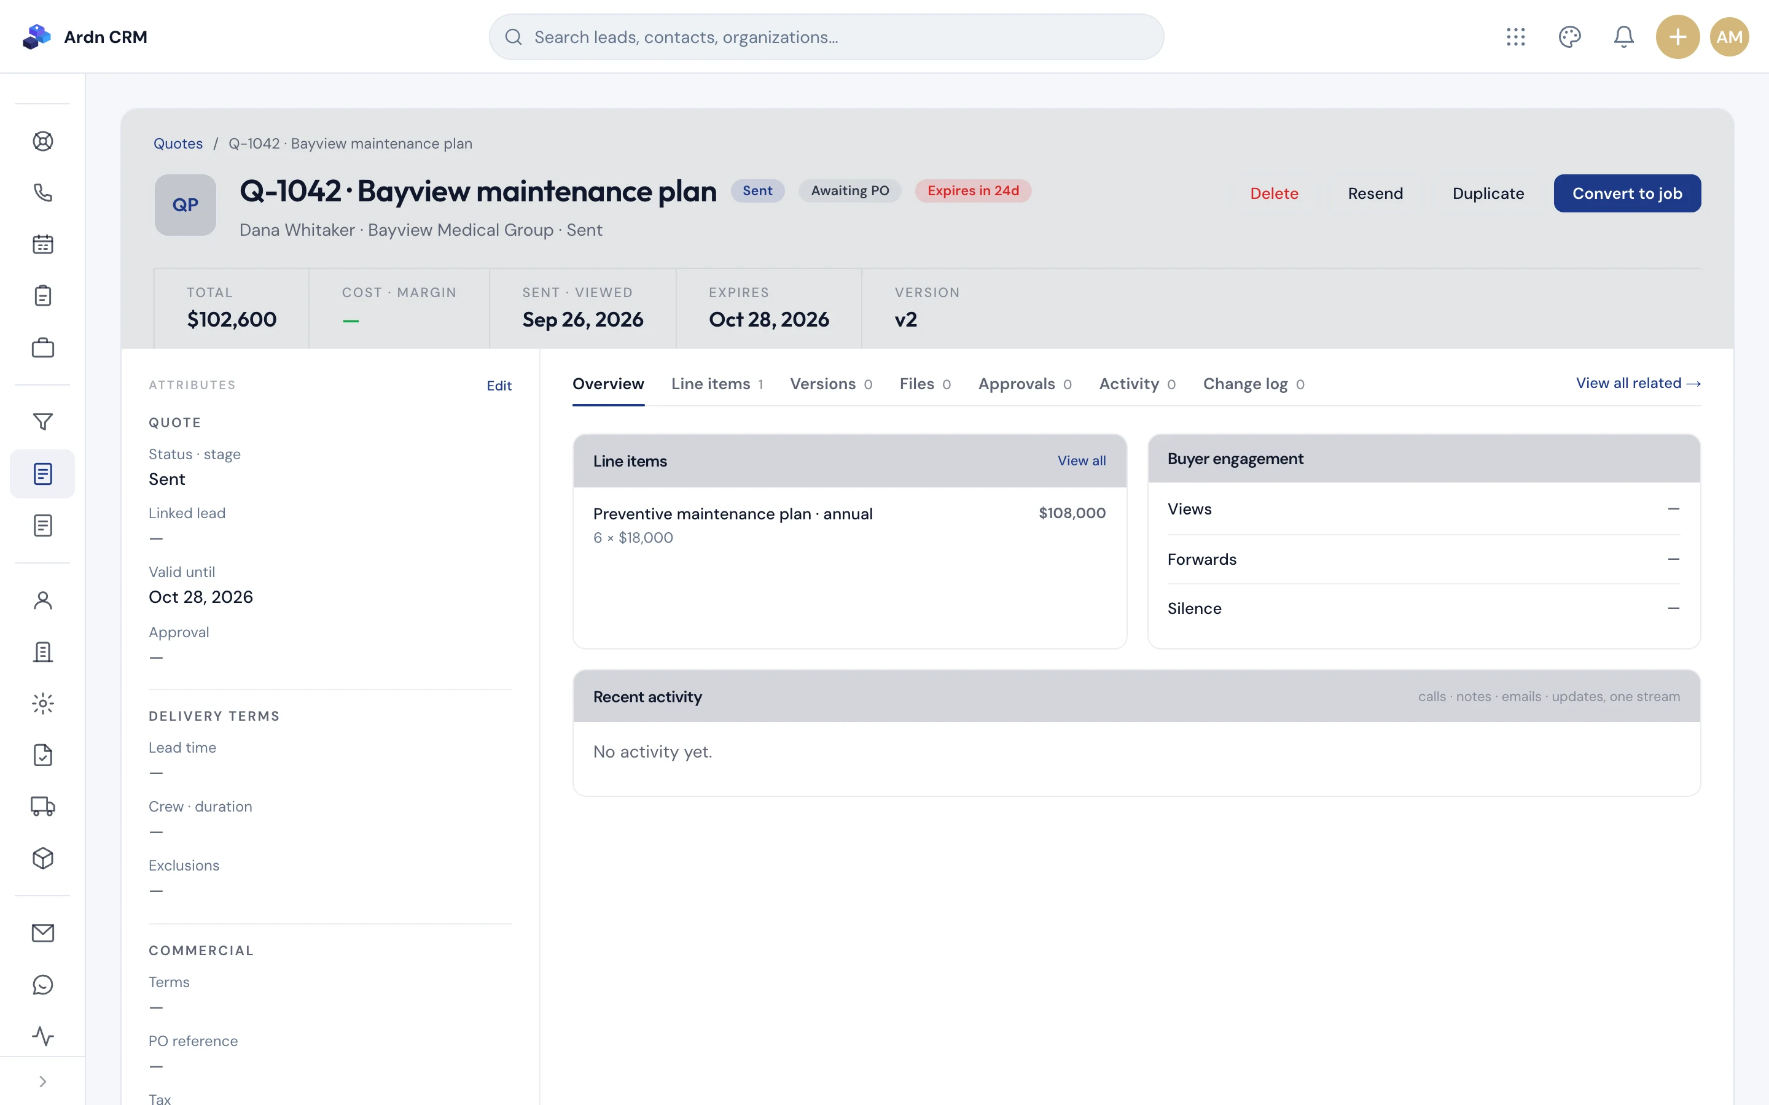Switch to the Approvals tab

[x=1025, y=384]
